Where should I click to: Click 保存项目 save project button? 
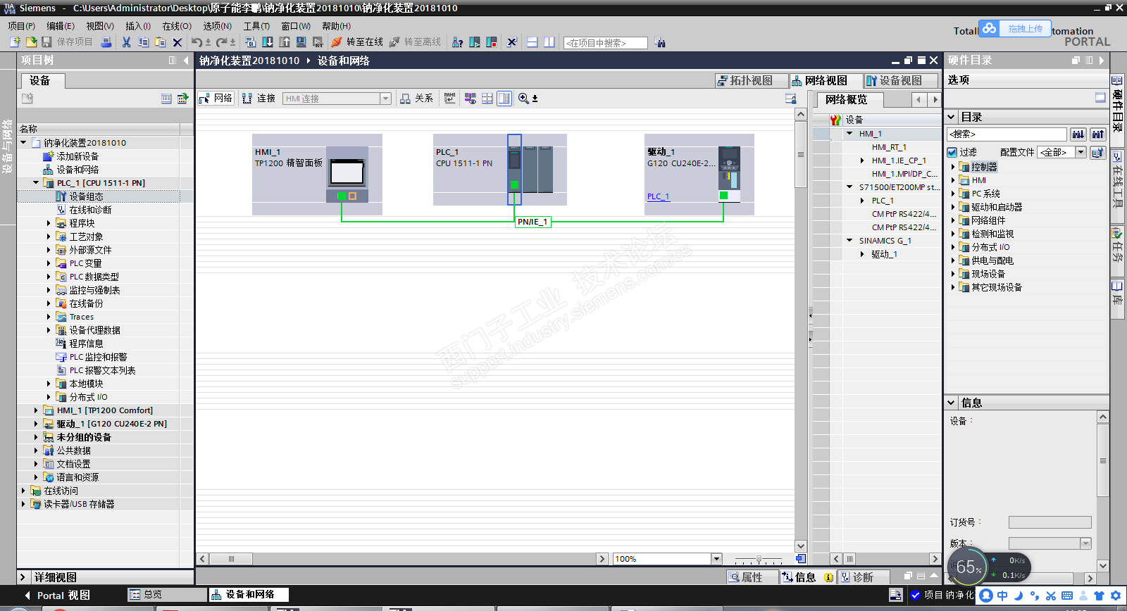point(68,42)
